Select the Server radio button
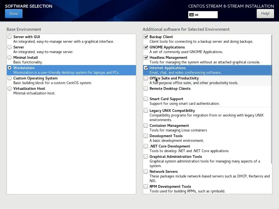Viewport: 279px width, 209px height. coord(10,47)
